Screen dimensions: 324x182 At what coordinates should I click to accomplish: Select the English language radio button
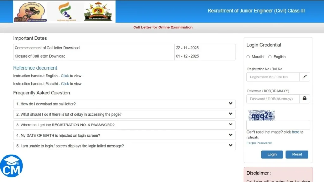point(270,57)
